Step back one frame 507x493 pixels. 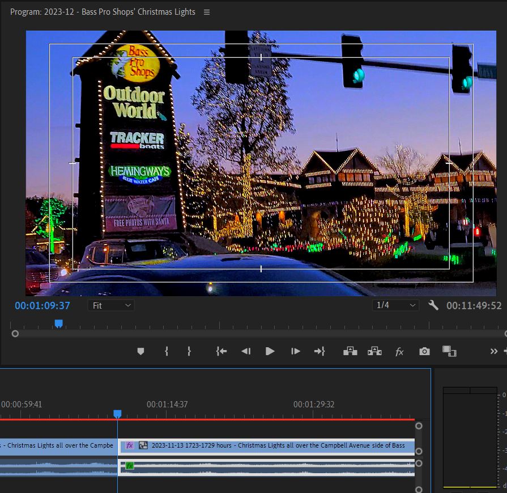click(246, 351)
